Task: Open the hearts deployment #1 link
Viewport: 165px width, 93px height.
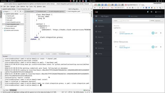Action: [125, 48]
